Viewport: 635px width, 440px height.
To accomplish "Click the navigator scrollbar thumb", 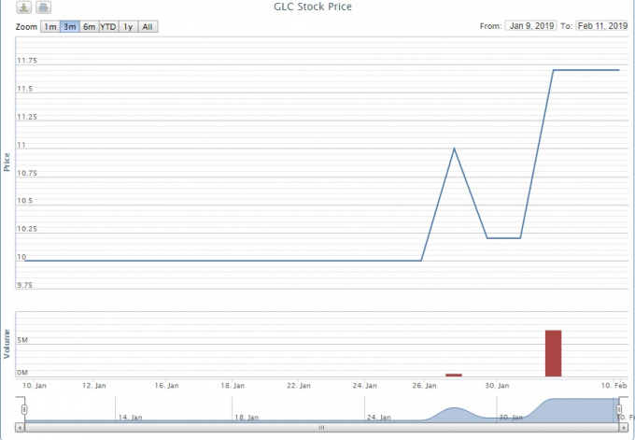I will pos(320,428).
